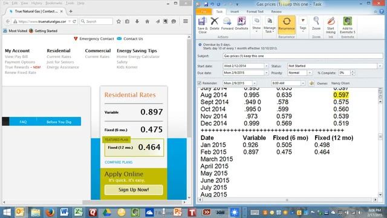Expand the Priority Normal dropdown
The image size is (387, 218).
pos(310,73)
